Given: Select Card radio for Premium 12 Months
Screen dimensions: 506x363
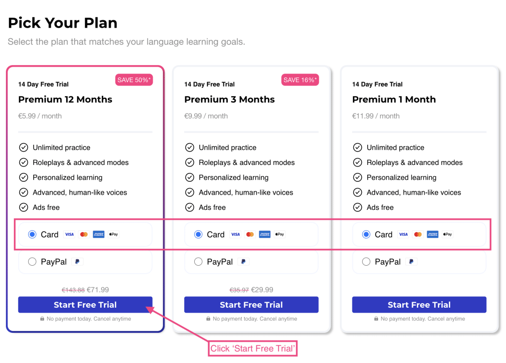Looking at the screenshot, I should click(x=33, y=235).
